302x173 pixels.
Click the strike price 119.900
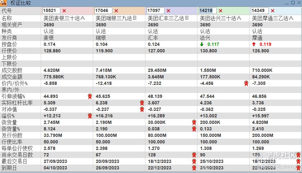tap(104, 51)
